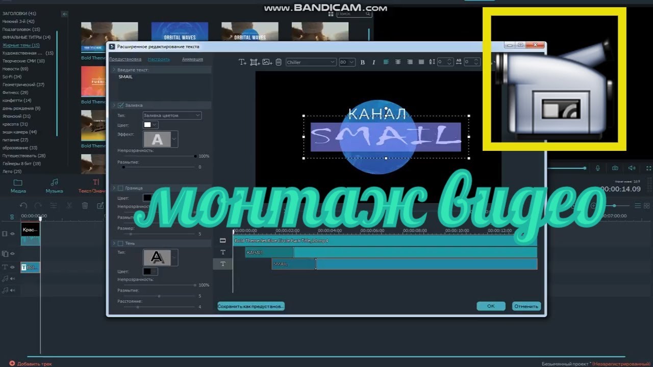The height and width of the screenshot is (367, 653).
Task: Add a shape element in text editor toolbar
Action: tap(255, 62)
